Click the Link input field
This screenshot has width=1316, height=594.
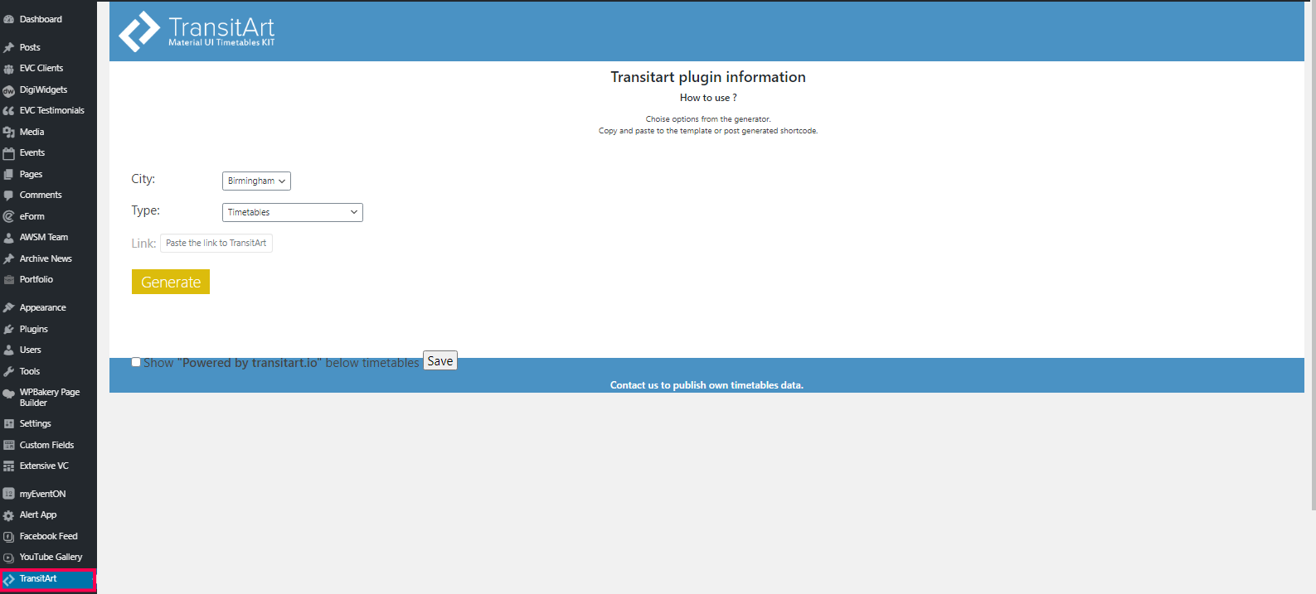(x=216, y=243)
